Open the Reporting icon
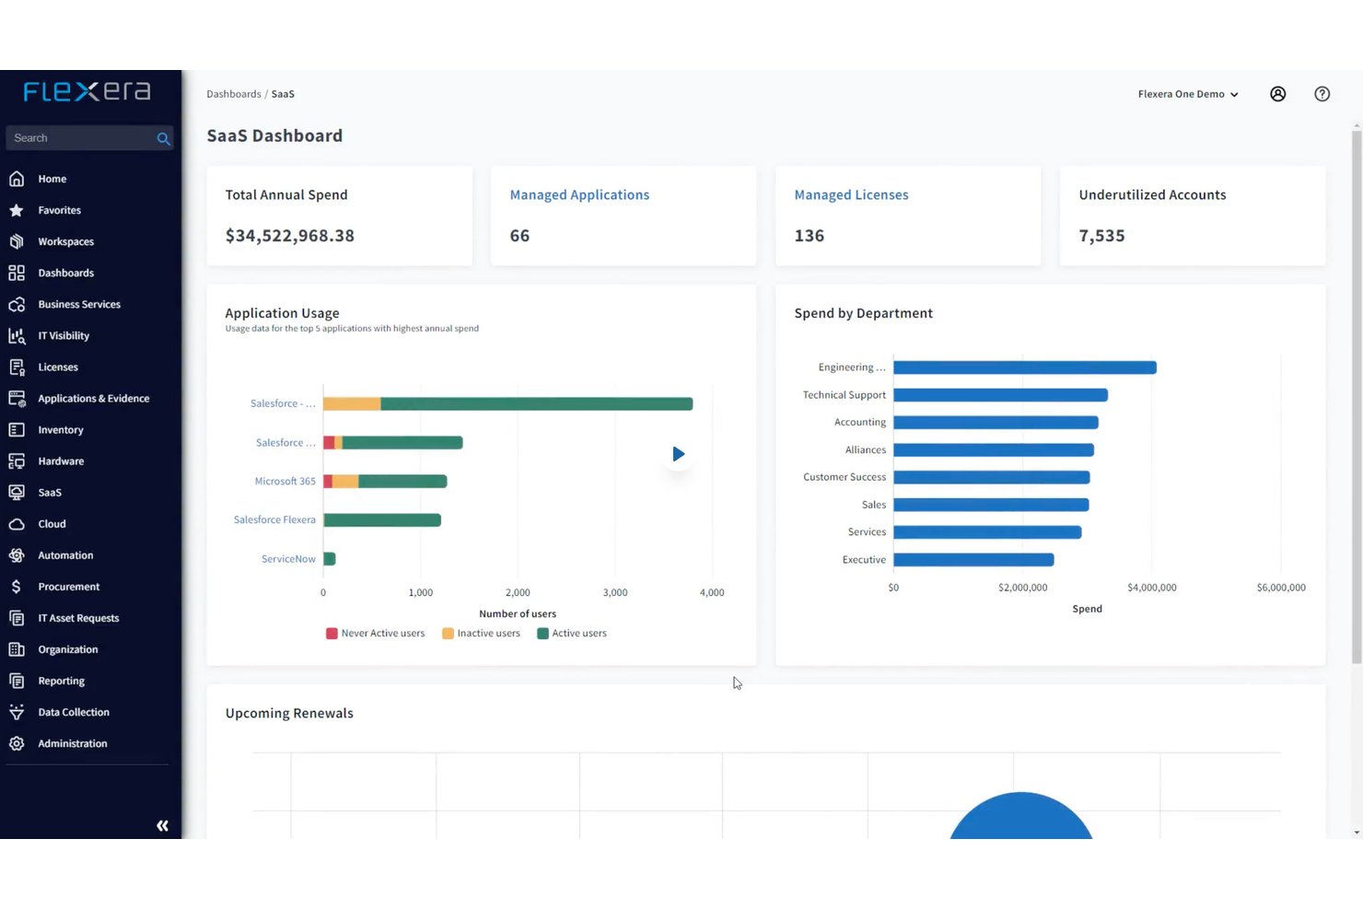 pyautogui.click(x=17, y=680)
